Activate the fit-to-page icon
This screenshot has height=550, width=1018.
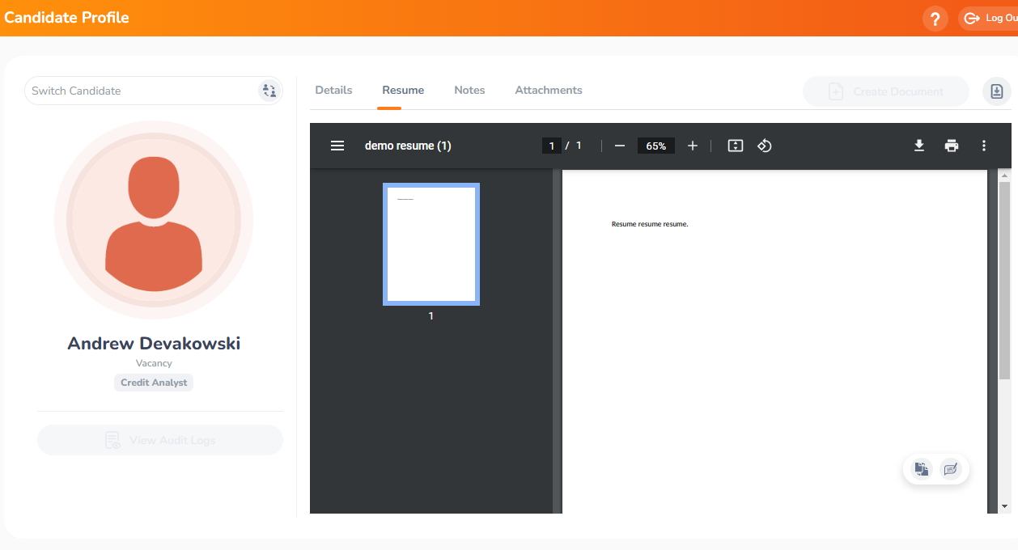pyautogui.click(x=735, y=146)
